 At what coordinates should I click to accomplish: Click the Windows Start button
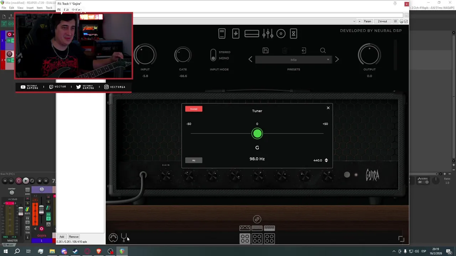5,251
